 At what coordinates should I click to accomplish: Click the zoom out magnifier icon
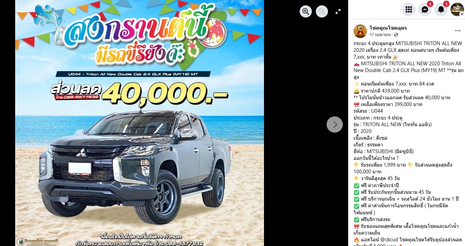[x=322, y=11]
